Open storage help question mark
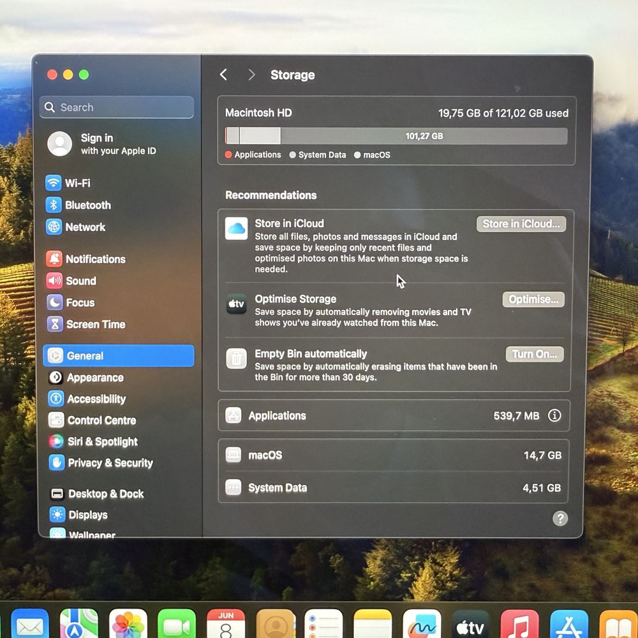The image size is (638, 638). [x=560, y=518]
